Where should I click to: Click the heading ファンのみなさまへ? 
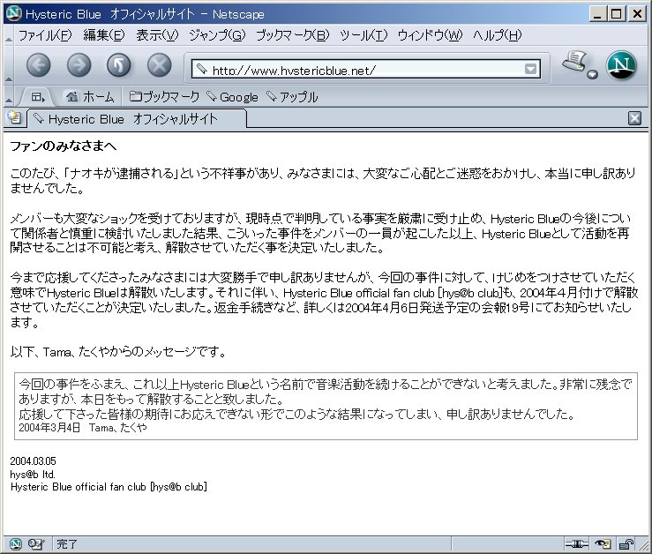(x=64, y=146)
